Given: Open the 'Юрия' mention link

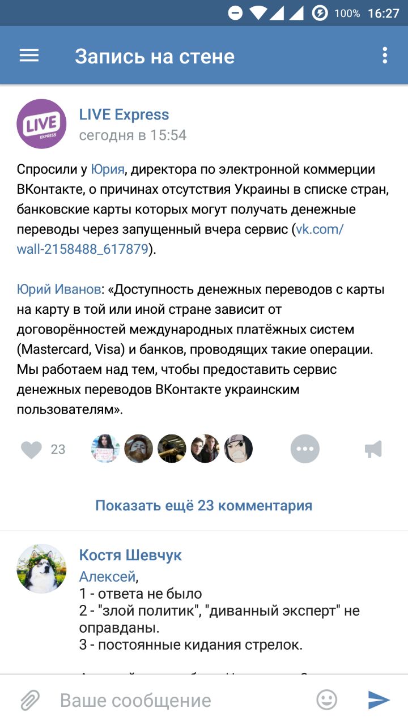Looking at the screenshot, I should tap(107, 169).
